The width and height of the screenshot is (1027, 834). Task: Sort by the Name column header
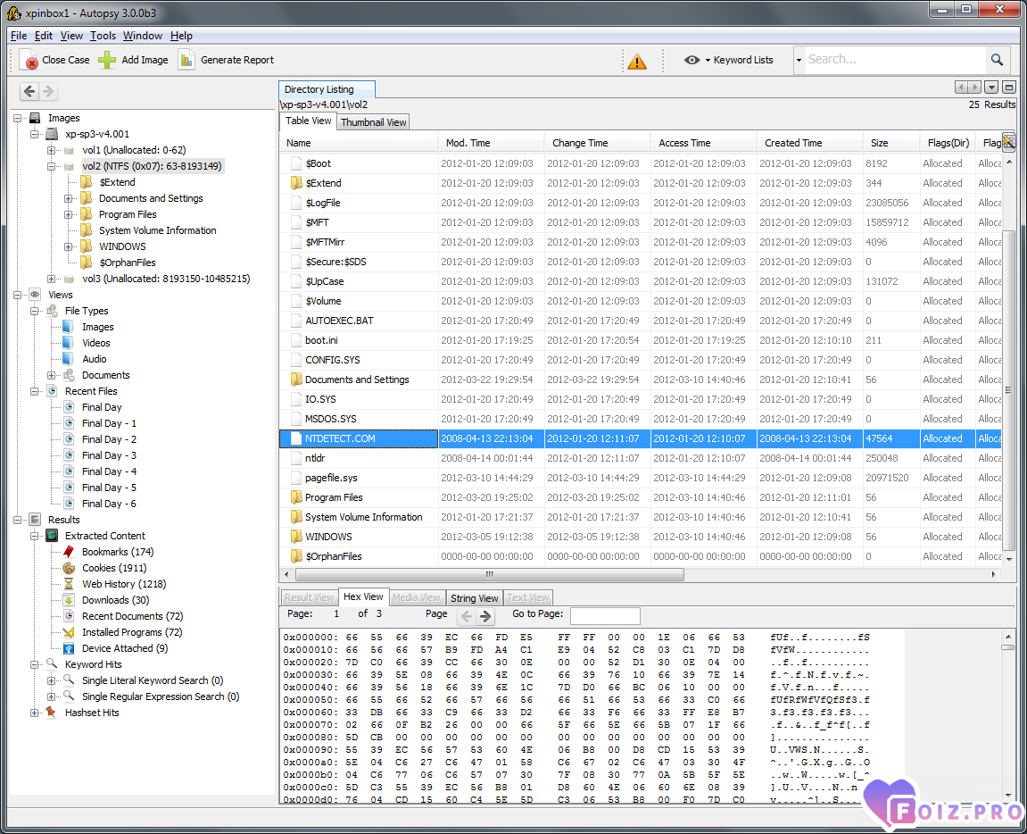360,143
